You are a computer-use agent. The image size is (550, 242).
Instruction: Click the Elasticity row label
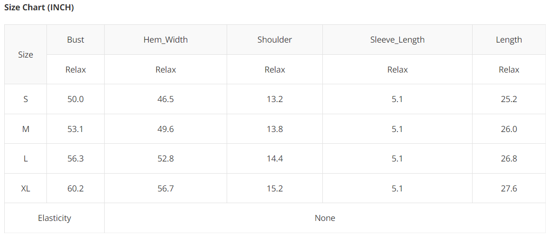[x=54, y=218]
